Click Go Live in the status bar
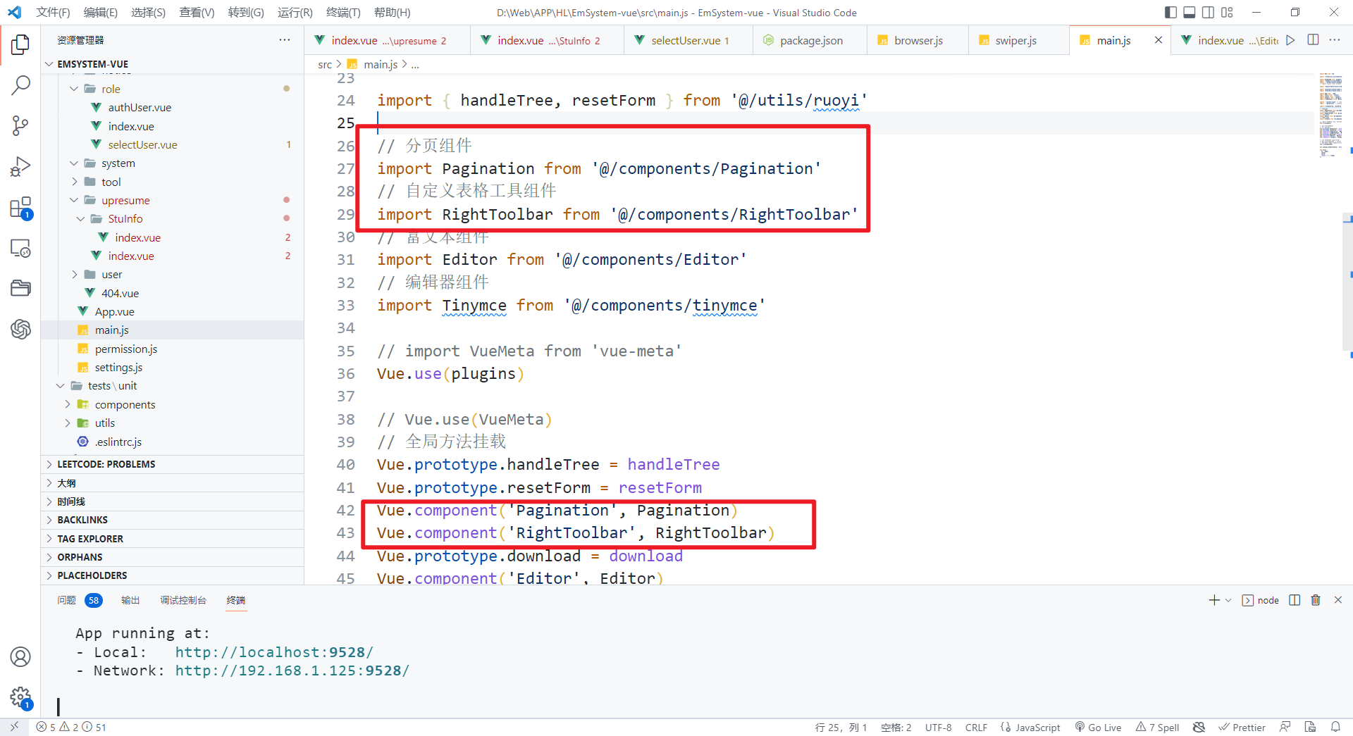This screenshot has height=736, width=1353. click(x=1098, y=727)
